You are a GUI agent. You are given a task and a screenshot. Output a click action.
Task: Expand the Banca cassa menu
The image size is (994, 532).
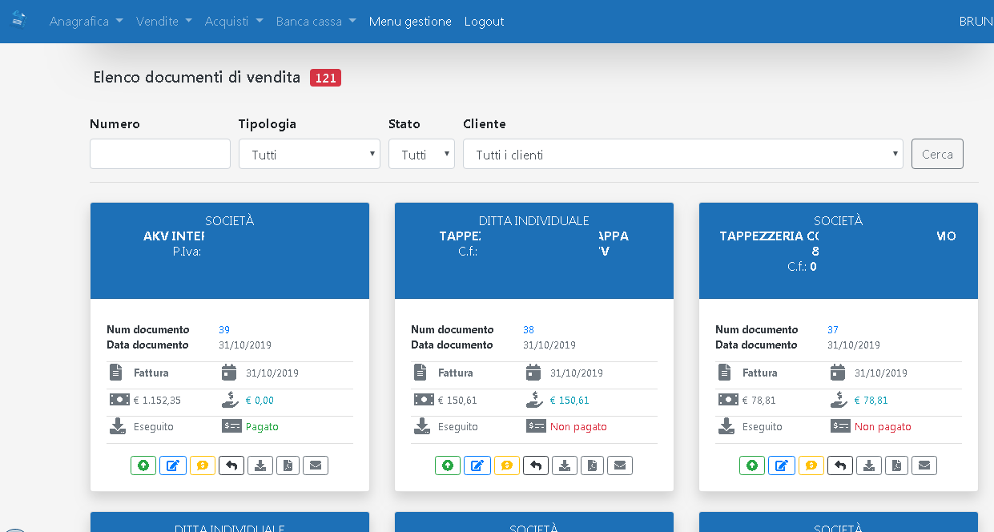[316, 22]
